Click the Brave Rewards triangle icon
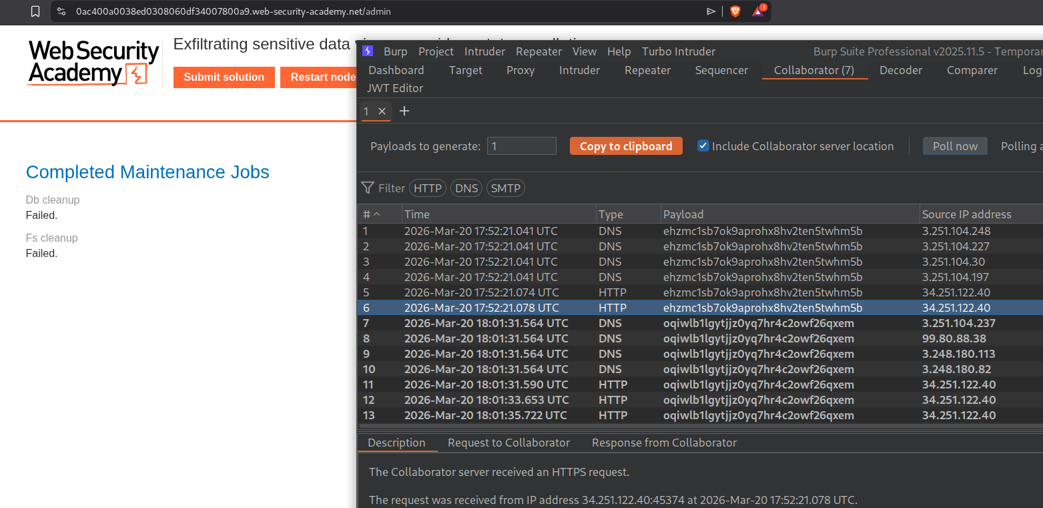Viewport: 1043px width, 508px height. click(x=758, y=11)
